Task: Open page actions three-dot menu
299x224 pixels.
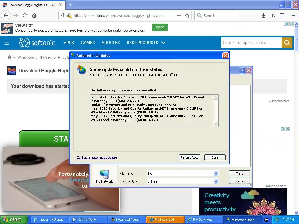Action: [x=179, y=16]
